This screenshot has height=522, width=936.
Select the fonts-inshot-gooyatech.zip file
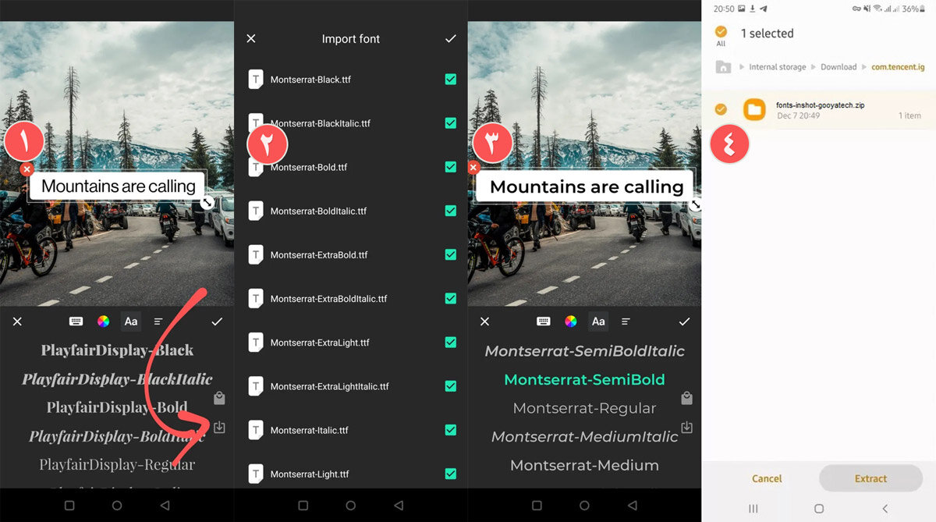[x=819, y=109]
